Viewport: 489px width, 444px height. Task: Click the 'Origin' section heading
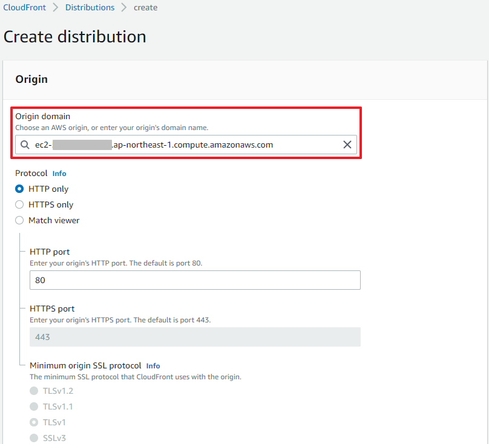point(31,79)
